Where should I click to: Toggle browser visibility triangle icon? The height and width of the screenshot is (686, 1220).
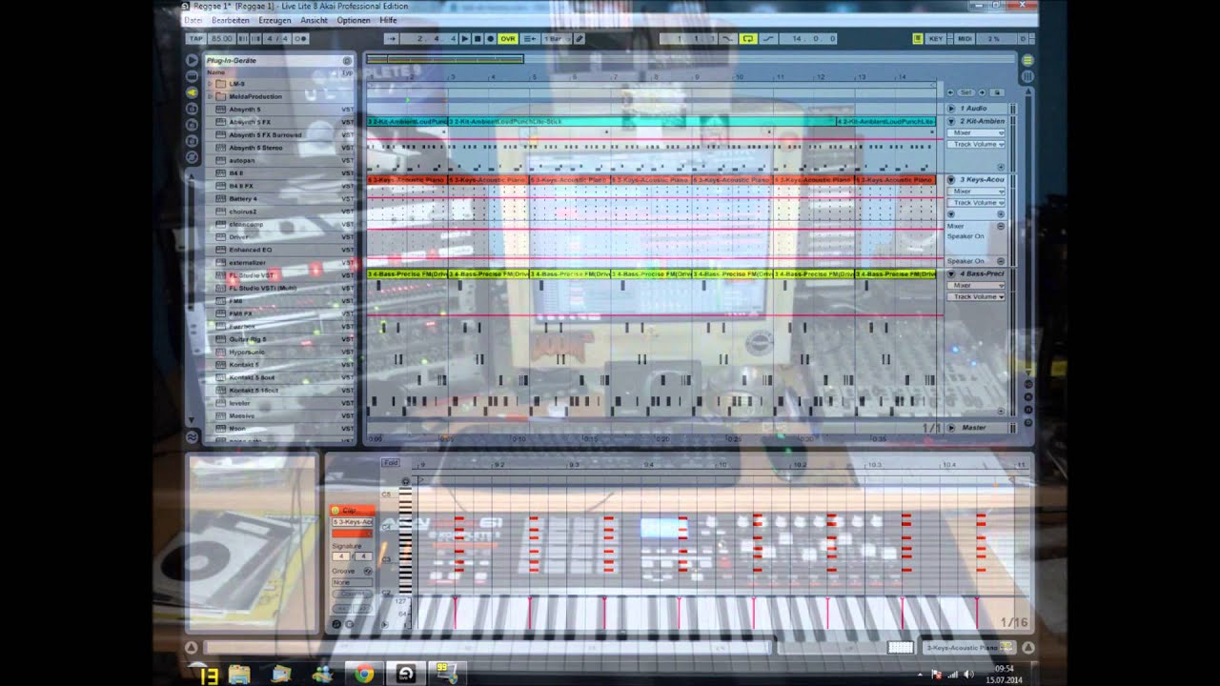[193, 60]
